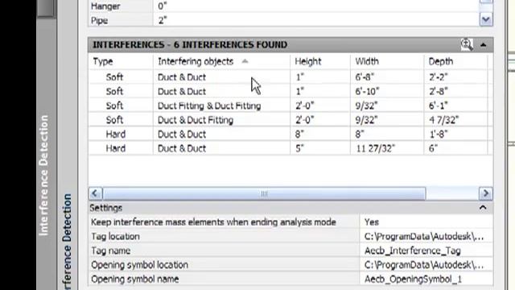This screenshot has width=515, height=290.
Task: Sort by Interfering objects column header
Action: (221, 61)
